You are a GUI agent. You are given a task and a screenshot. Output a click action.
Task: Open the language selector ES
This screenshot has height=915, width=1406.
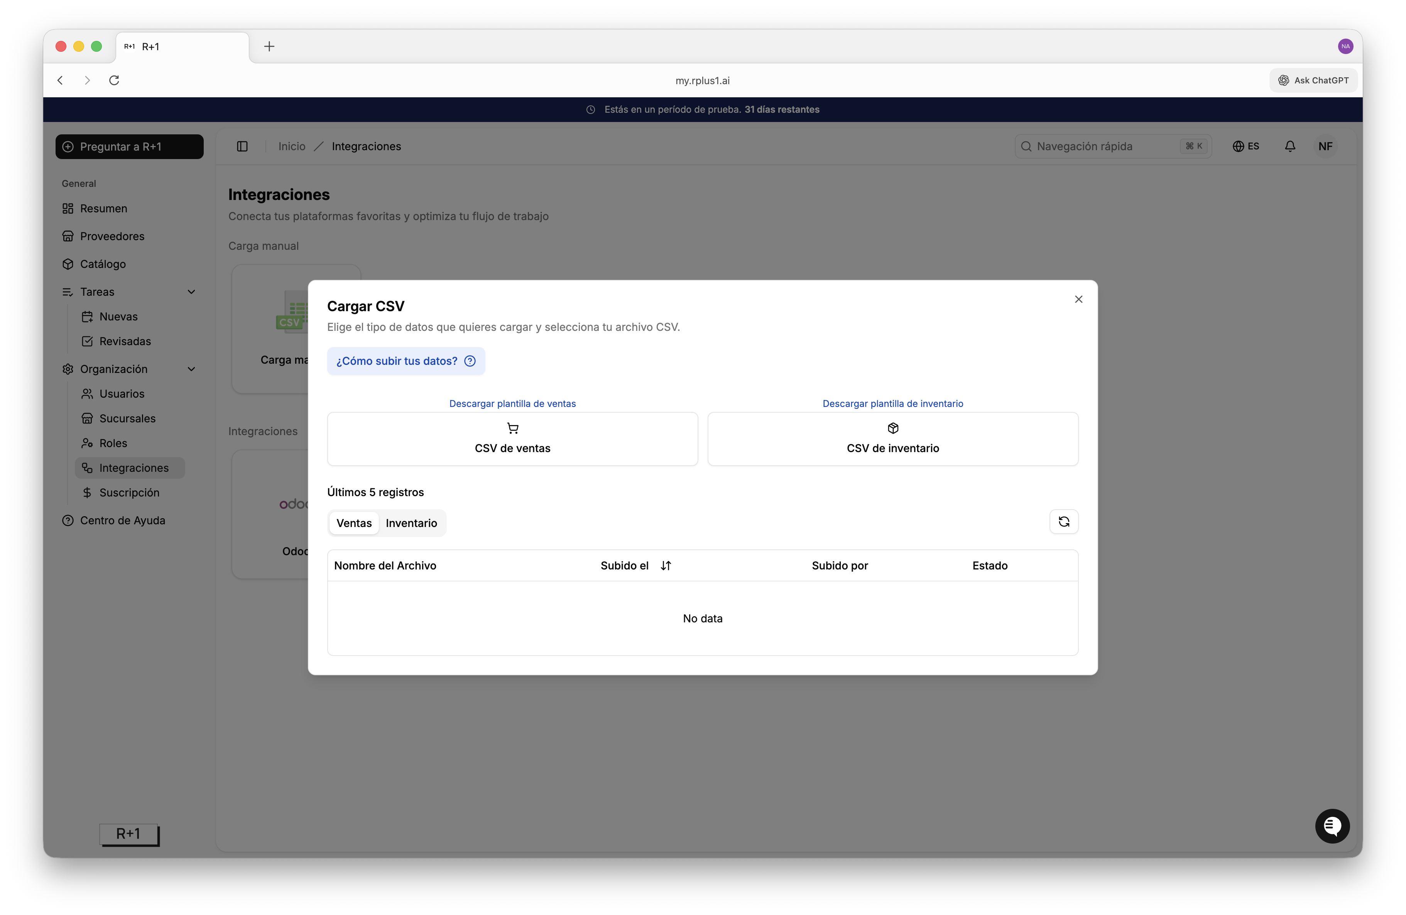point(1245,146)
